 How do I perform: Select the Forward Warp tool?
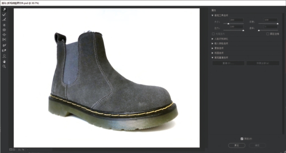(x=4, y=10)
